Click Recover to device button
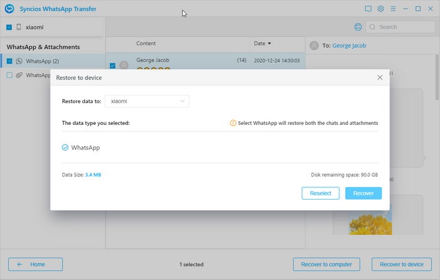Viewport: 440px width, 280px height. click(x=402, y=264)
